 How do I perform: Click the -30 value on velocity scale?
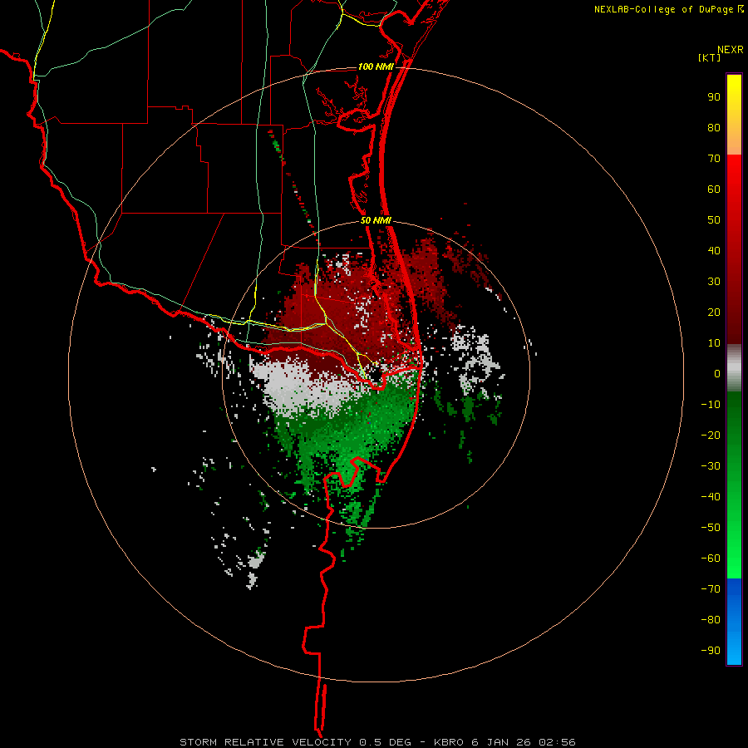(x=711, y=466)
